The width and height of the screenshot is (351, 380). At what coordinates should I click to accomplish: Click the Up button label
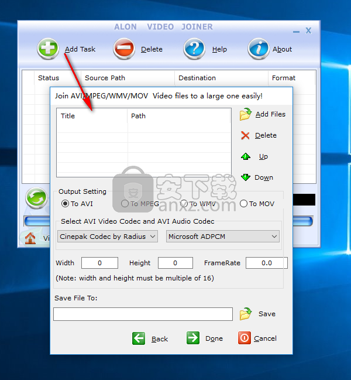pyautogui.click(x=263, y=156)
